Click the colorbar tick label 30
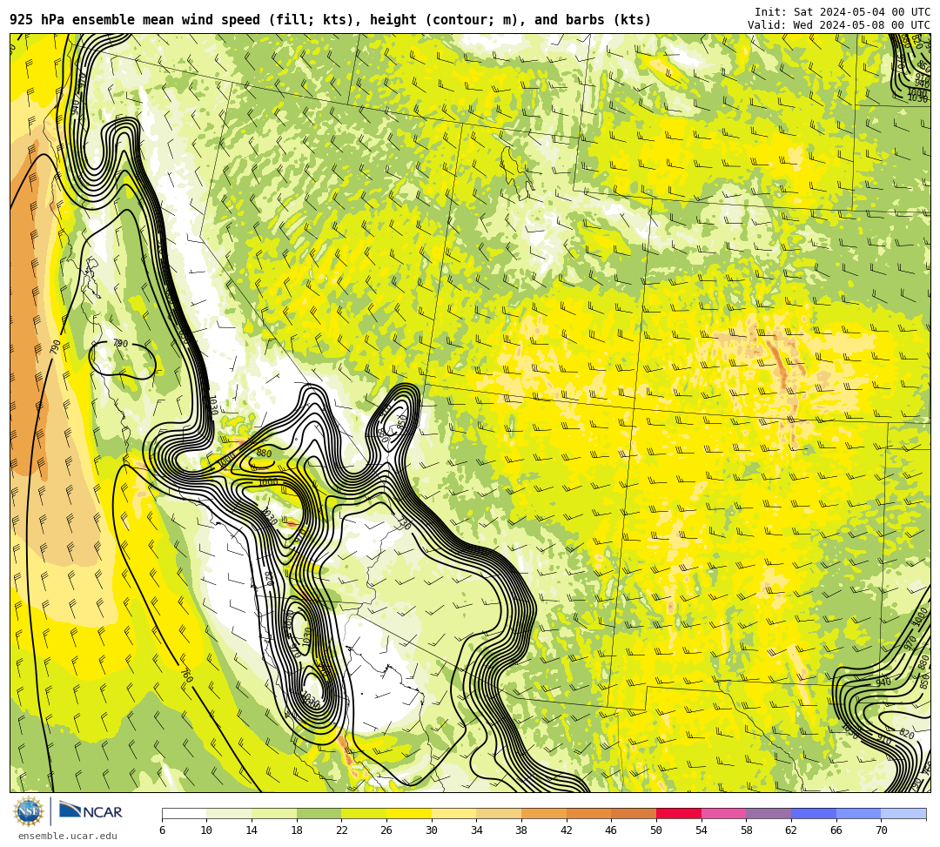This screenshot has height=847, width=940. [431, 830]
